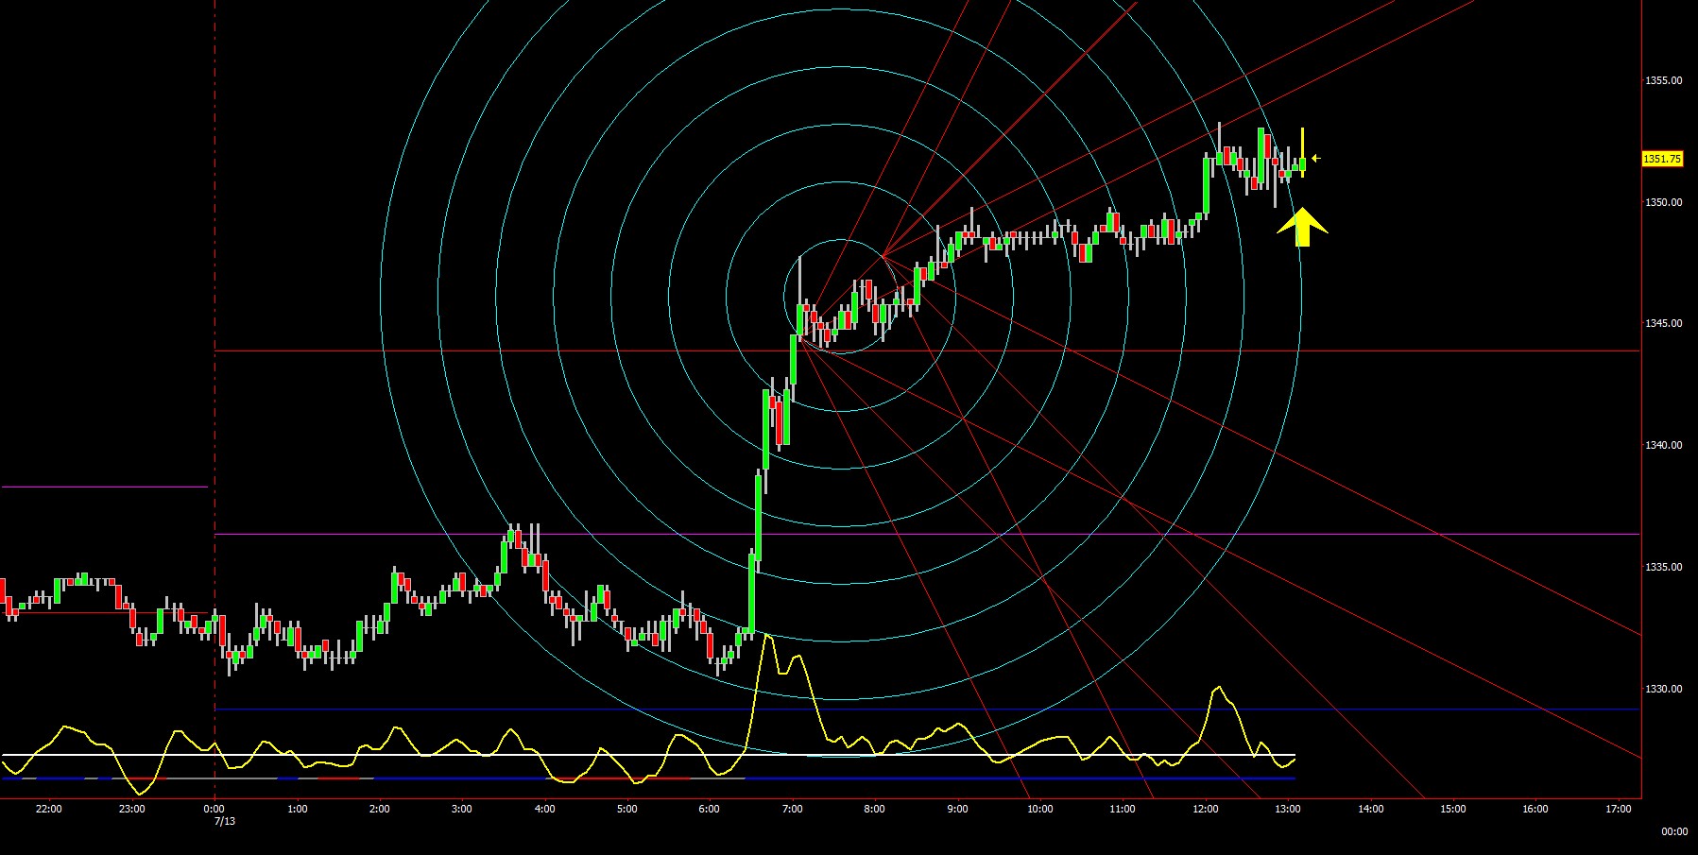This screenshot has height=855, width=1698.
Task: Click the 00:00 countdown timer text
Action: pyautogui.click(x=1673, y=831)
